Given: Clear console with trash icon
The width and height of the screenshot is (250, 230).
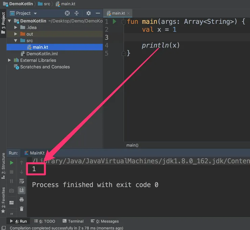Looking at the screenshot, I should pyautogui.click(x=22, y=209).
